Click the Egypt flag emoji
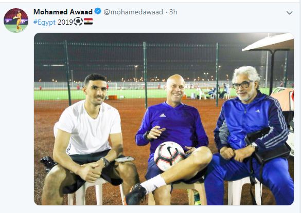Viewport: 301px width, 213px height. 88,21
